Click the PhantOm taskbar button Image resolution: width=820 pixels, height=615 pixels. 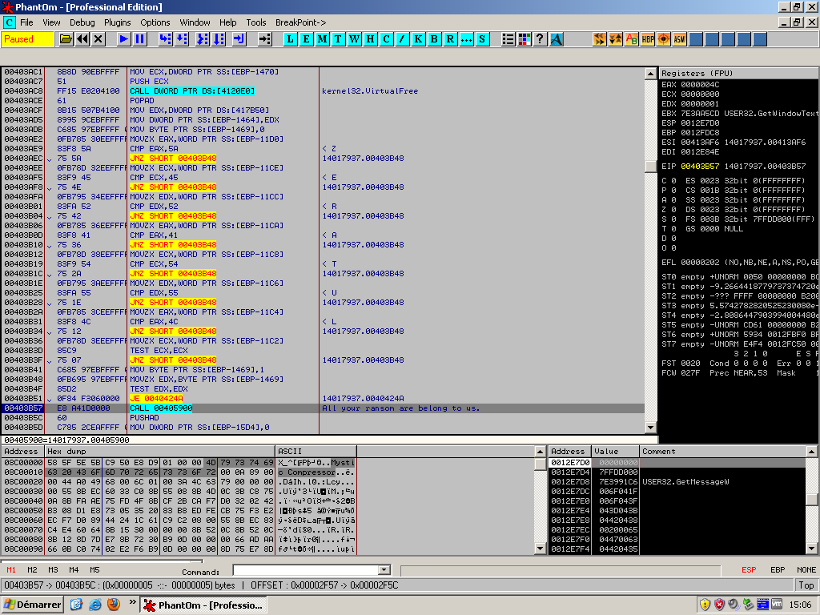[x=203, y=605]
